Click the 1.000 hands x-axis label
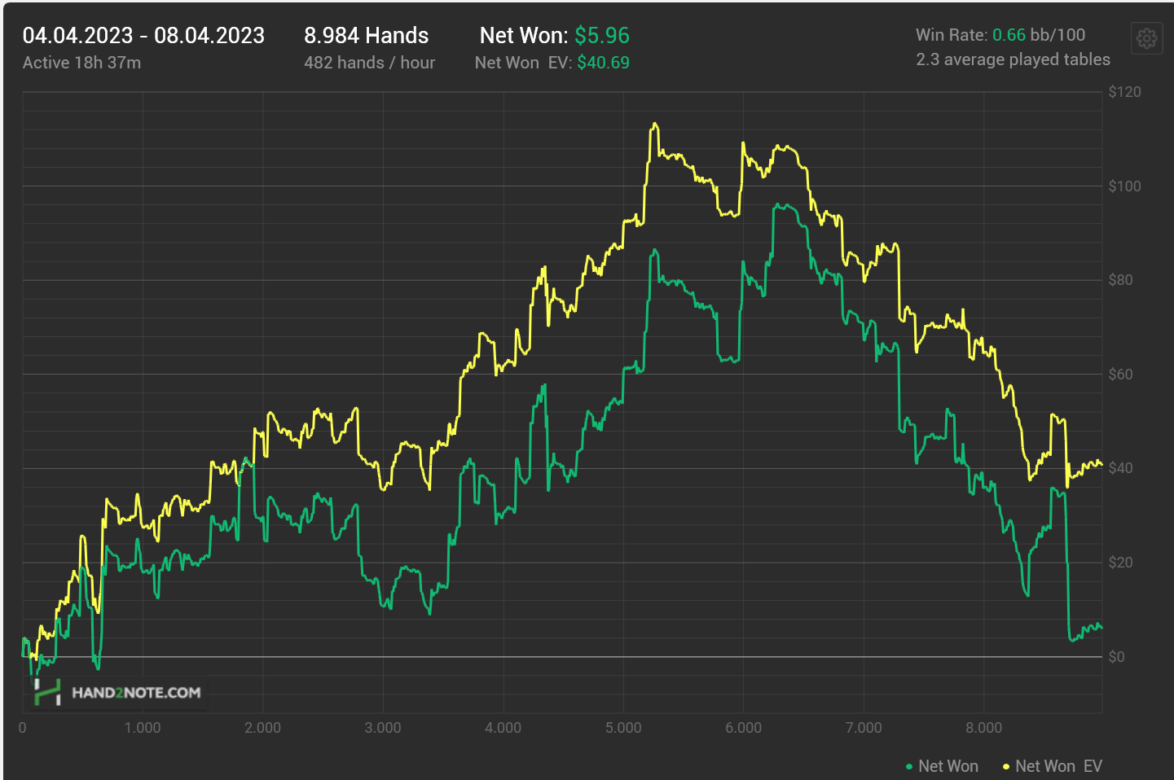Viewport: 1174px width, 780px height. coord(143,728)
